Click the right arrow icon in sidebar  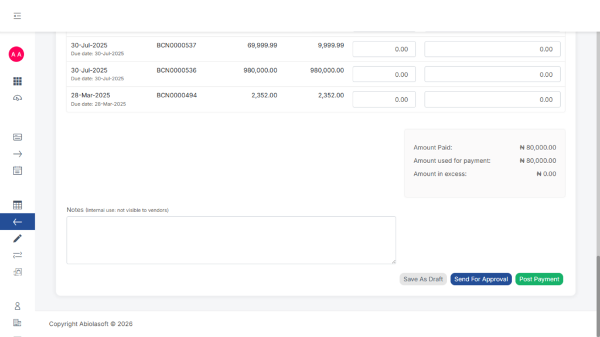(x=17, y=154)
